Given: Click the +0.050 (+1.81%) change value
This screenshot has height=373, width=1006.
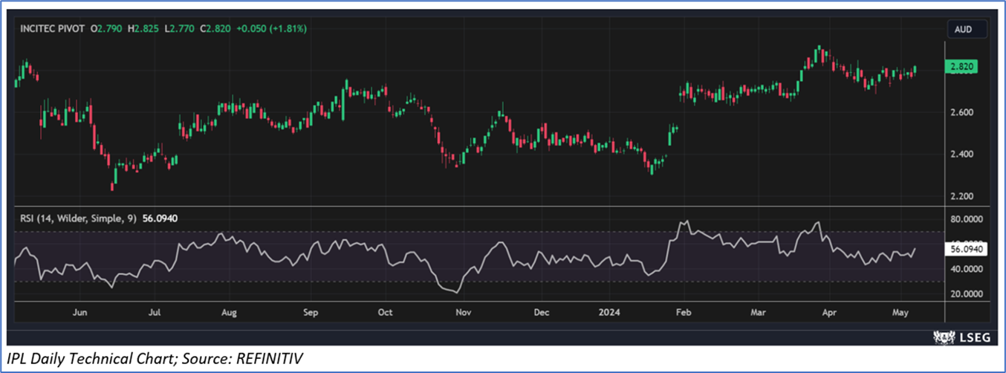Looking at the screenshot, I should click(271, 28).
